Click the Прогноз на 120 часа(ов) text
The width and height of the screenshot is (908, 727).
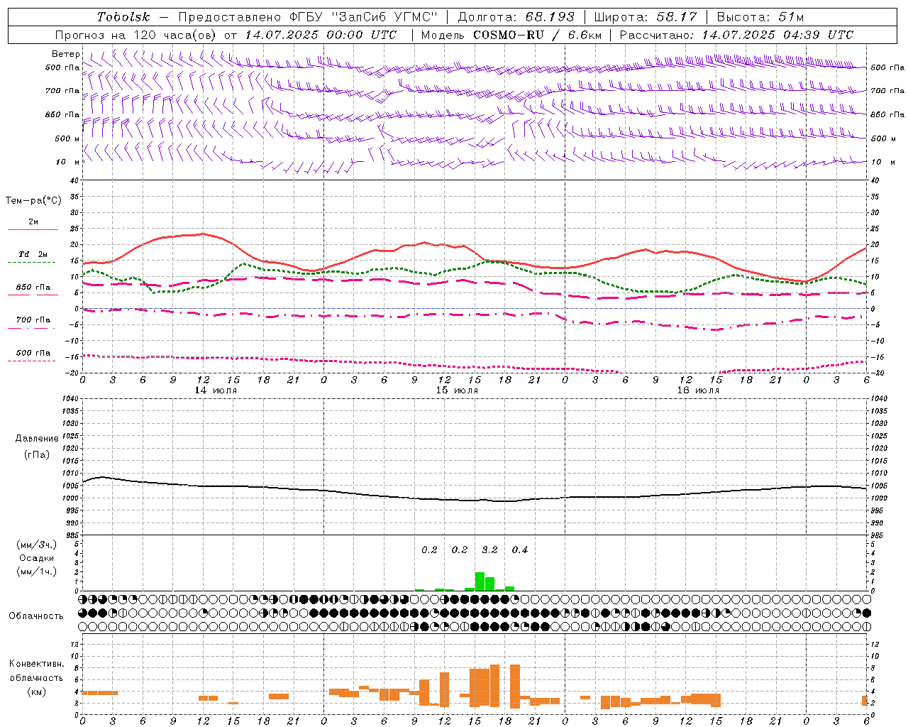137,35
